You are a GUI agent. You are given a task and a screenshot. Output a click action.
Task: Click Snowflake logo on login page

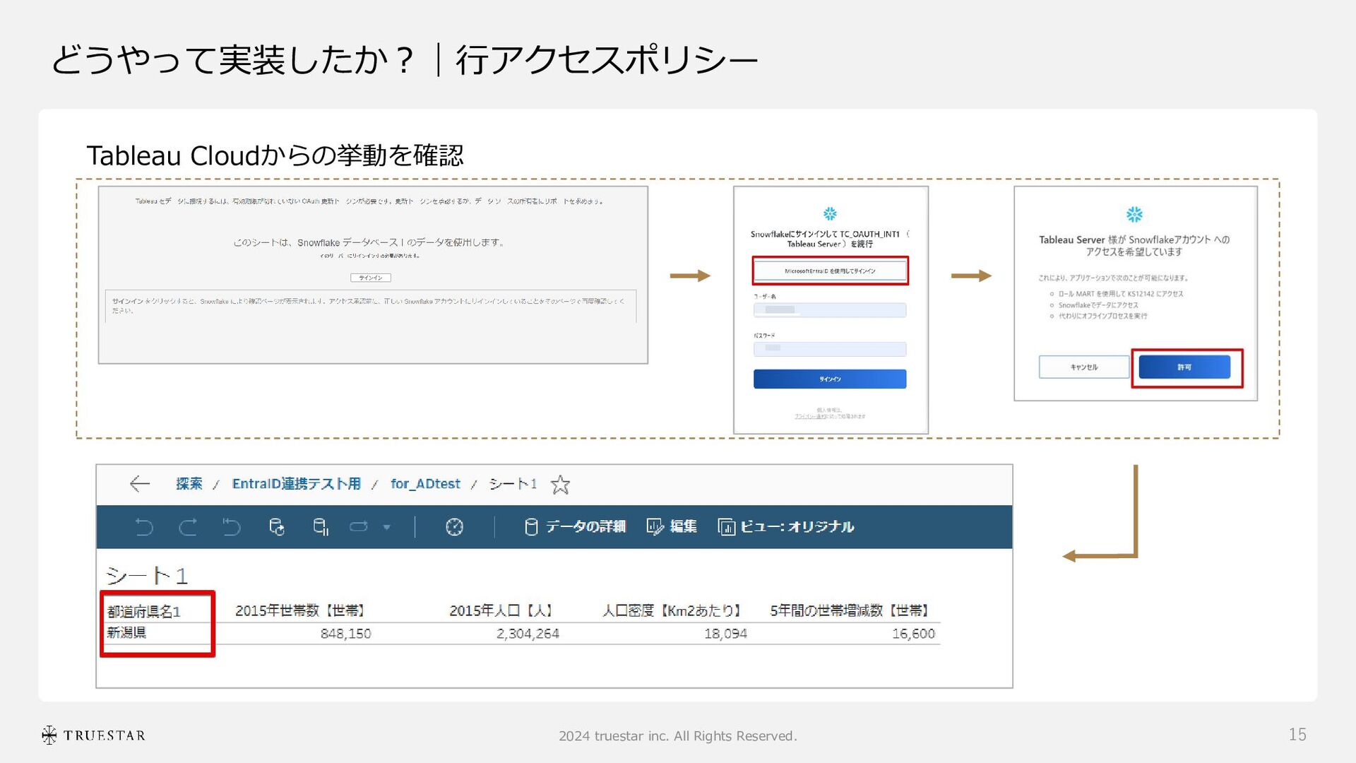[830, 214]
